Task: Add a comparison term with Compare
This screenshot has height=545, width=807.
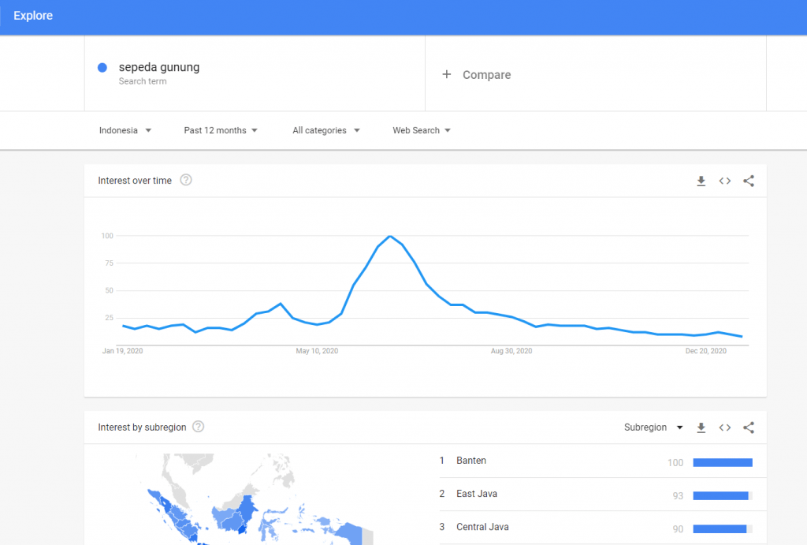Action: [486, 75]
